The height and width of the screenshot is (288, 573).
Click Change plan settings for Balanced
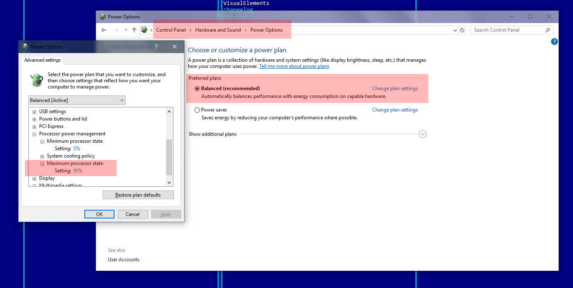coord(395,88)
